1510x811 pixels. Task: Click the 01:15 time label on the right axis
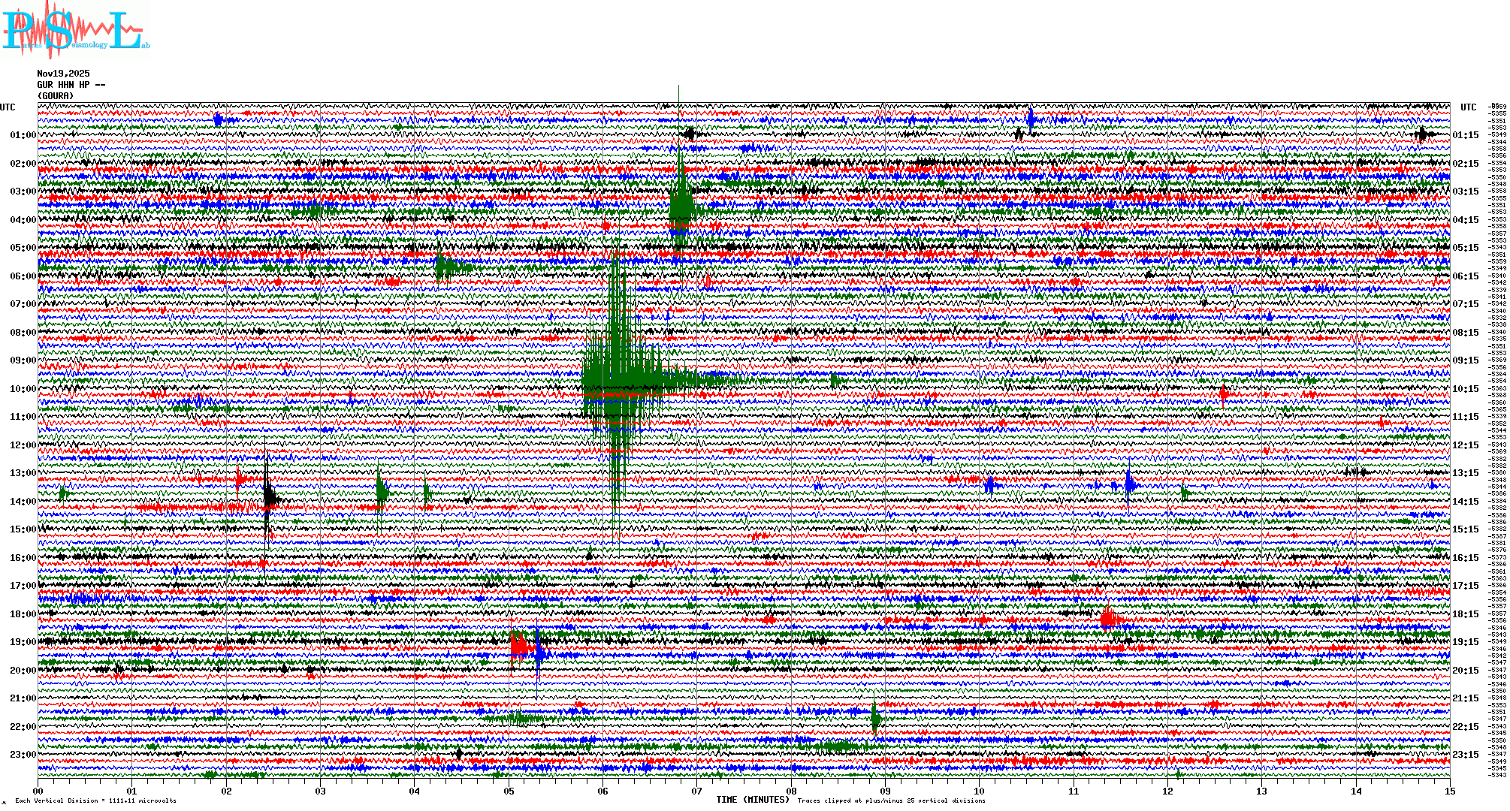[x=1465, y=135]
